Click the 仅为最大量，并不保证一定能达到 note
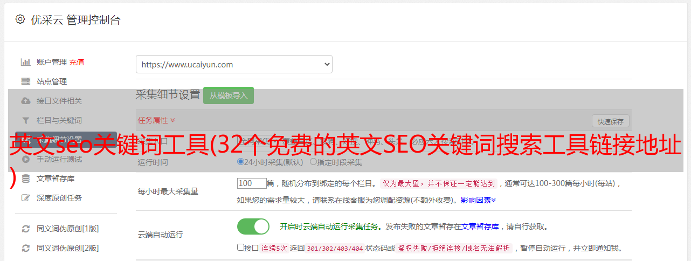Image resolution: width=691 pixels, height=261 pixels. coord(439,183)
